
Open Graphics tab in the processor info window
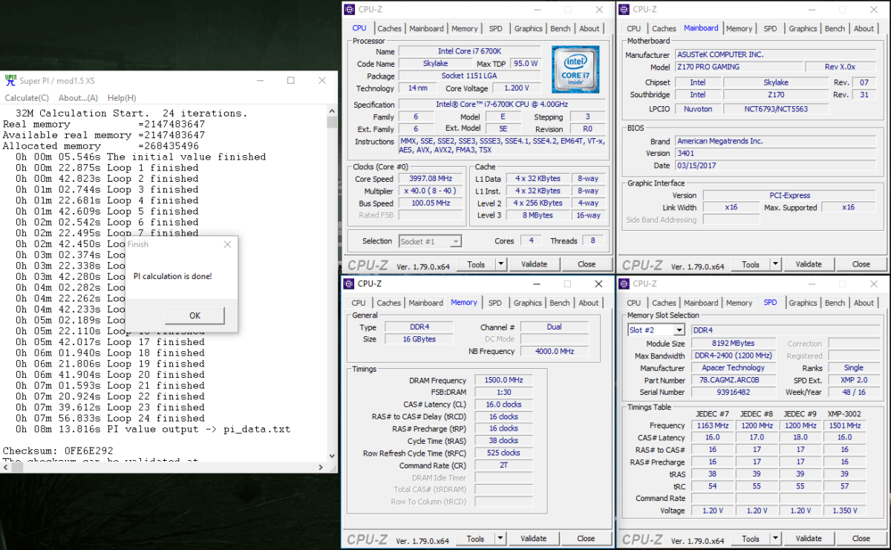pyautogui.click(x=528, y=29)
